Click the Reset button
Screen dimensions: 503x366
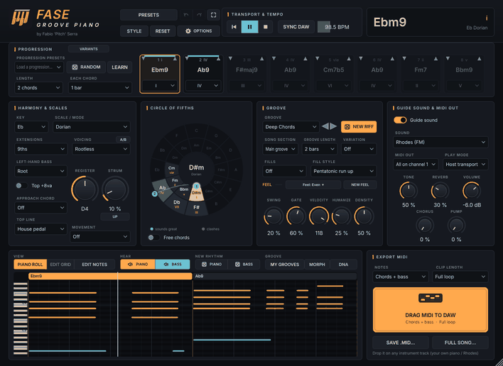tap(163, 31)
